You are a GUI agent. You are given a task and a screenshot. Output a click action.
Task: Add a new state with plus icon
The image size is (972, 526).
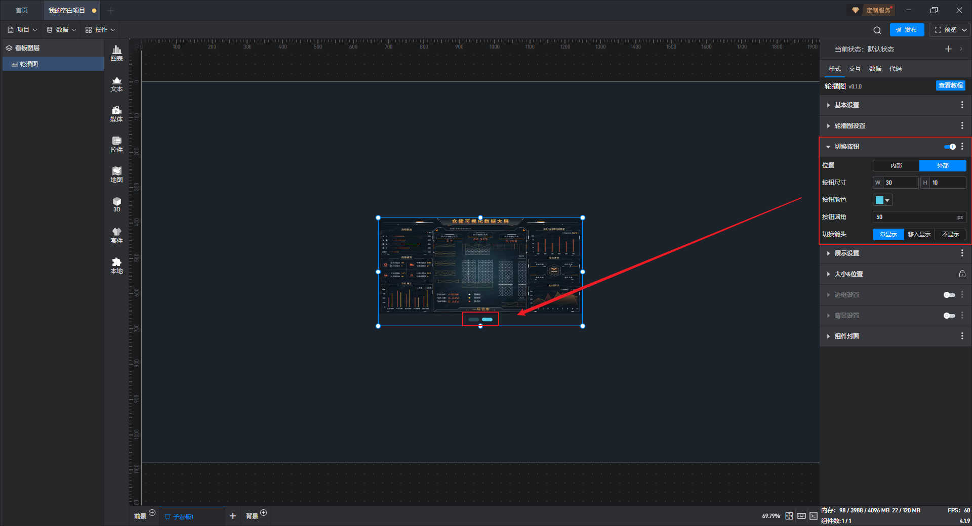(948, 49)
